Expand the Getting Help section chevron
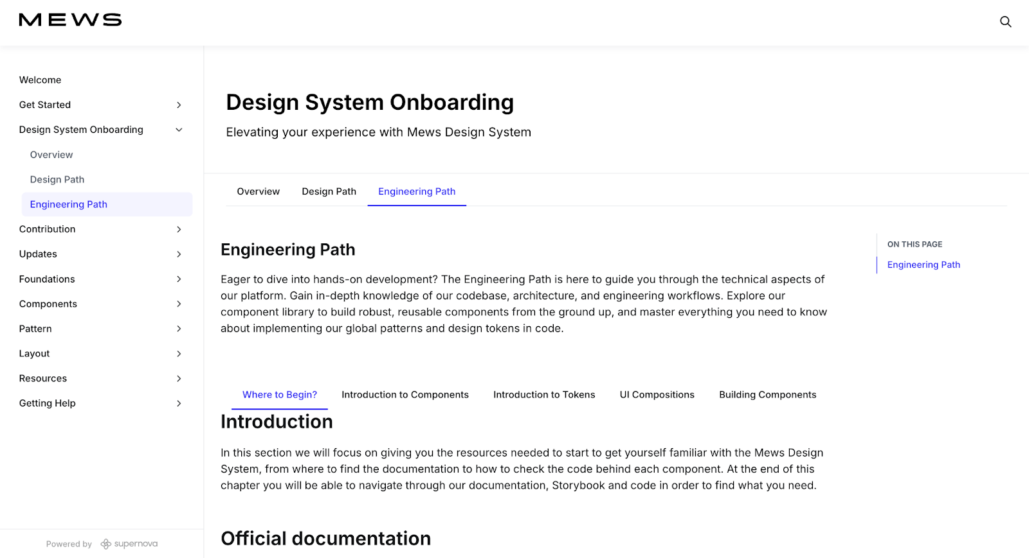1029x558 pixels. (179, 403)
